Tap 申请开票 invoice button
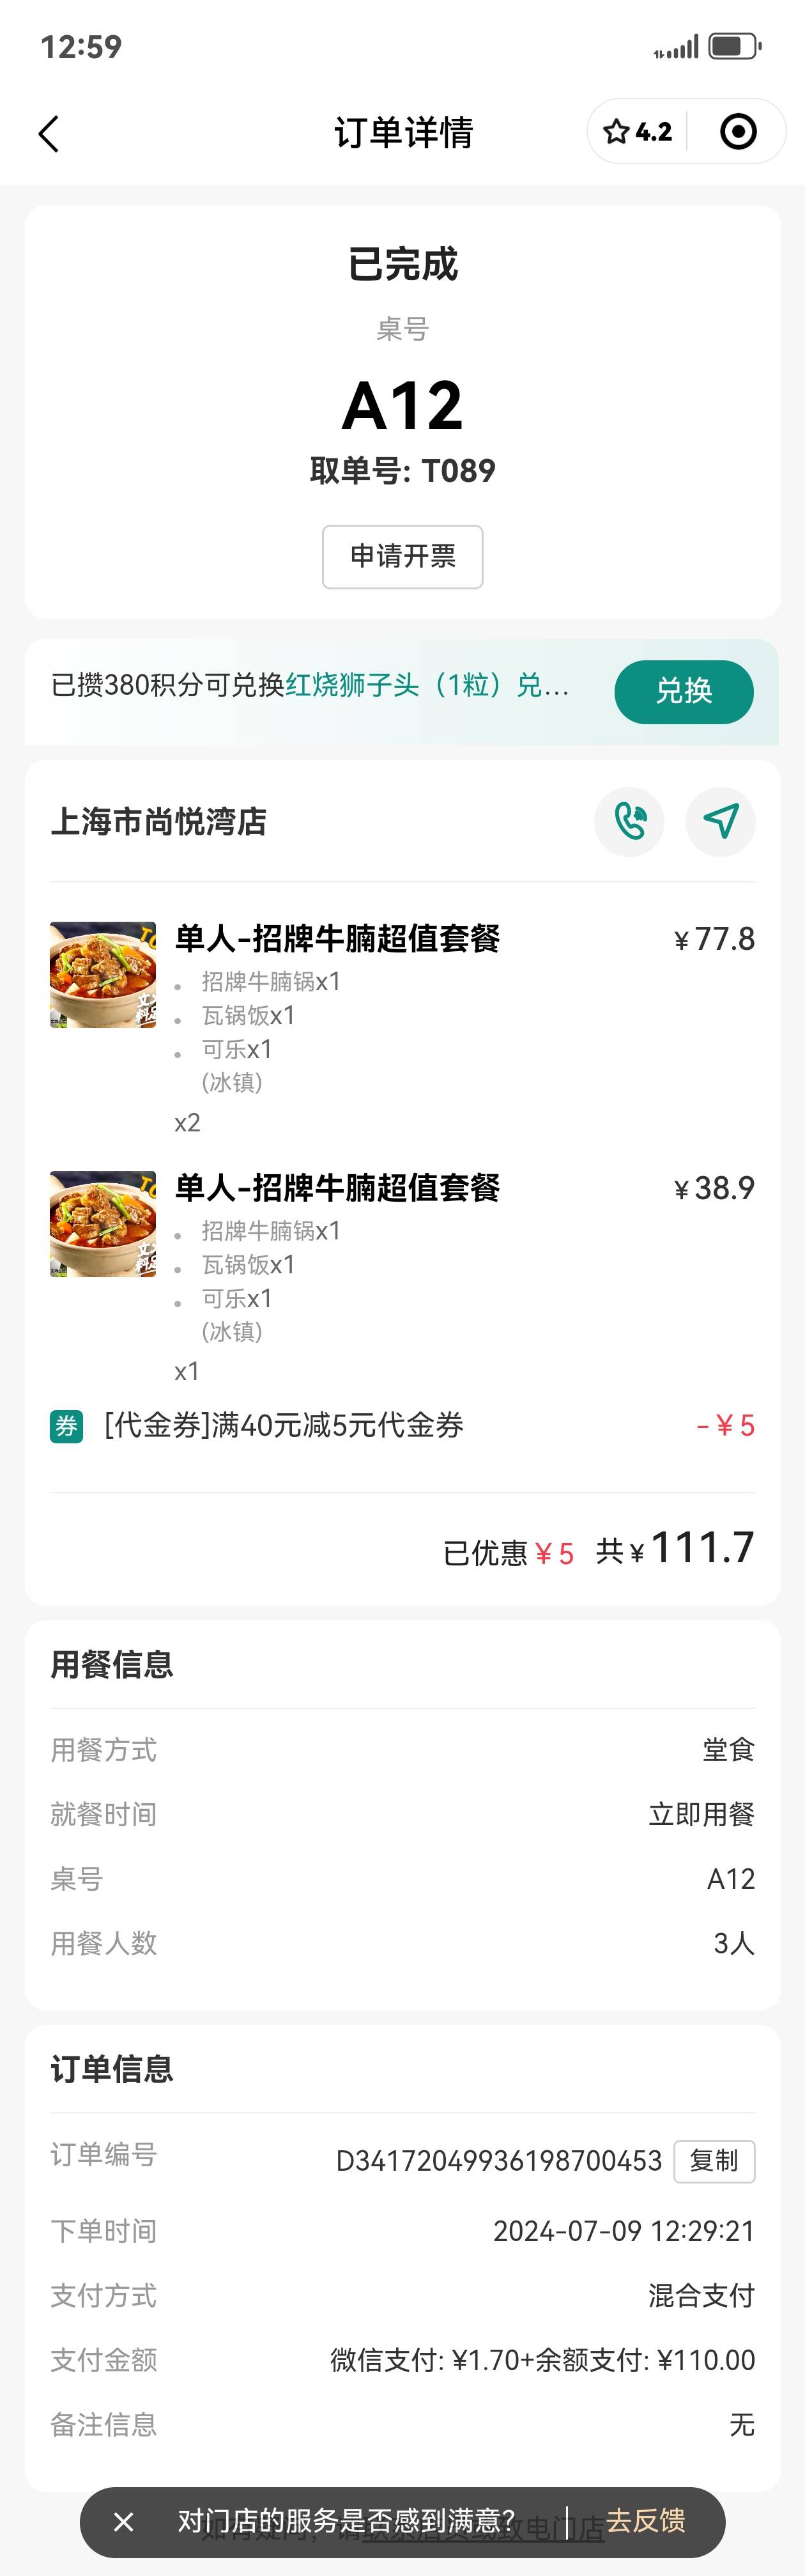This screenshot has width=805, height=2576. 403,557
